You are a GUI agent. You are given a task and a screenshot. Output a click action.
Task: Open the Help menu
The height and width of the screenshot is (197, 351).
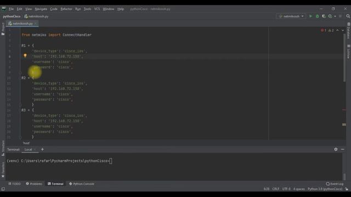click(121, 9)
